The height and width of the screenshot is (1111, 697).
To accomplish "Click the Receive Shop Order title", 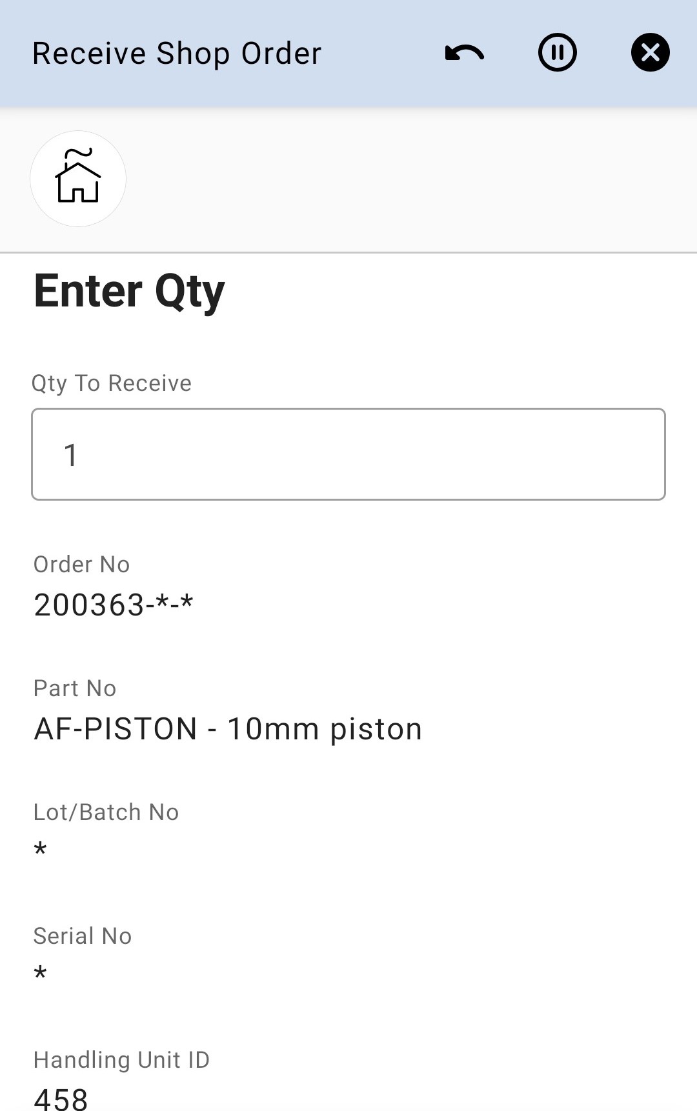I will tap(177, 54).
